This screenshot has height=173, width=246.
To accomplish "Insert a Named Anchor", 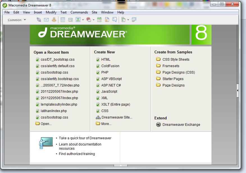I will (54, 19).
